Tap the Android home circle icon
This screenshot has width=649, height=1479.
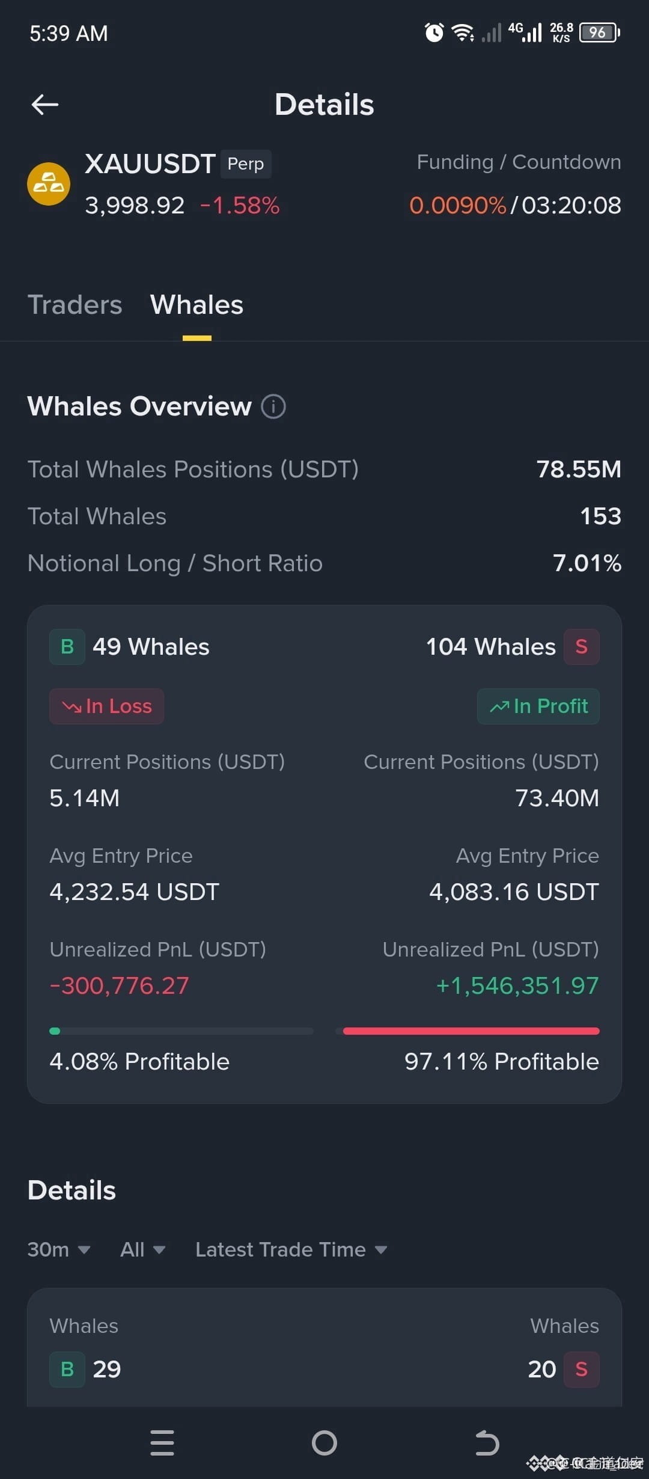point(324,1443)
